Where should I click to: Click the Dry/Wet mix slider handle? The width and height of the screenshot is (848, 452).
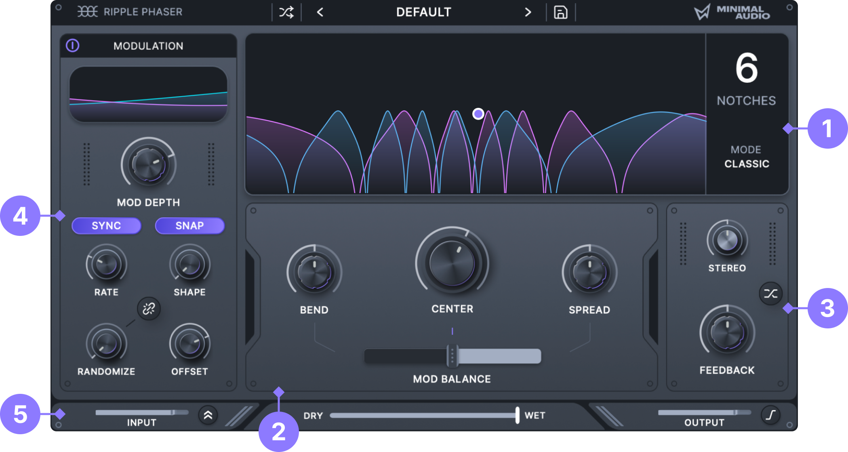click(517, 415)
